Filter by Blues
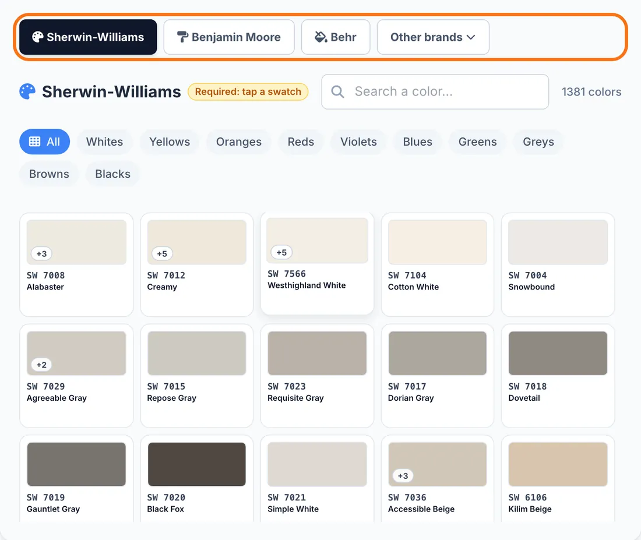The image size is (641, 540). click(417, 142)
